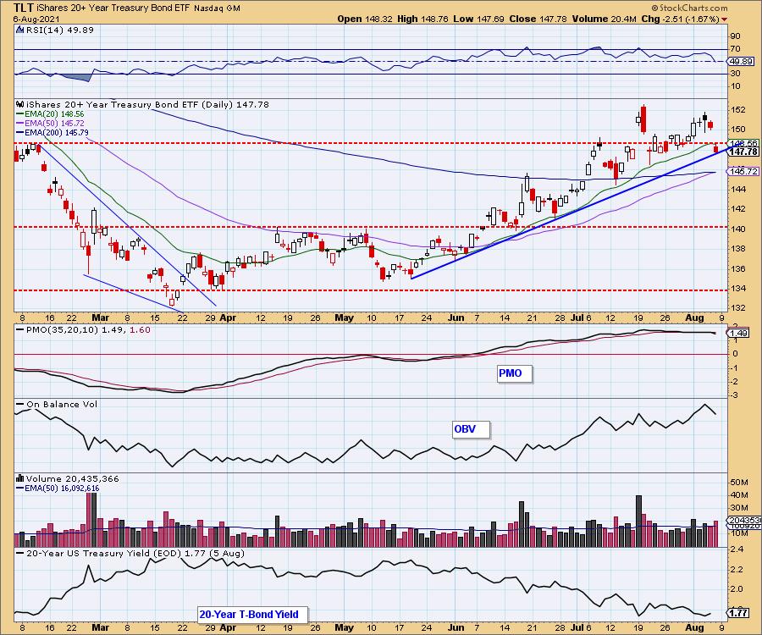The width and height of the screenshot is (762, 635).
Task: Click the 1.49 PMO value tag on right axis
Action: coord(738,334)
